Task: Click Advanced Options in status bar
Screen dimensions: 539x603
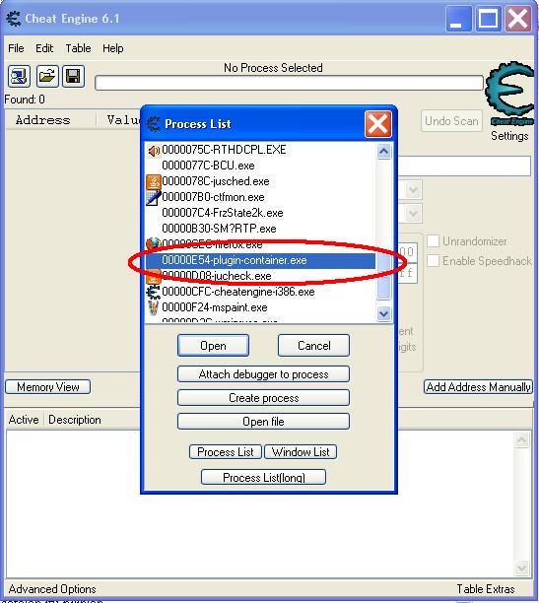Action: [52, 589]
